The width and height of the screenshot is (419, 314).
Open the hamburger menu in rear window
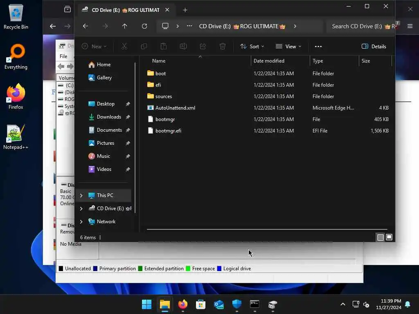(x=410, y=26)
